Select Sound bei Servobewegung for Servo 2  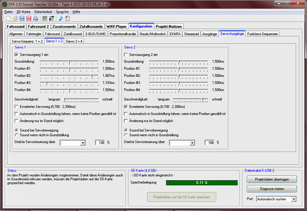(x=126, y=130)
